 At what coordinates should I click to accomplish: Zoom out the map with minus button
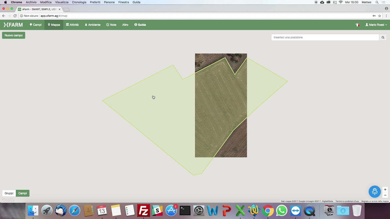[x=385, y=195]
